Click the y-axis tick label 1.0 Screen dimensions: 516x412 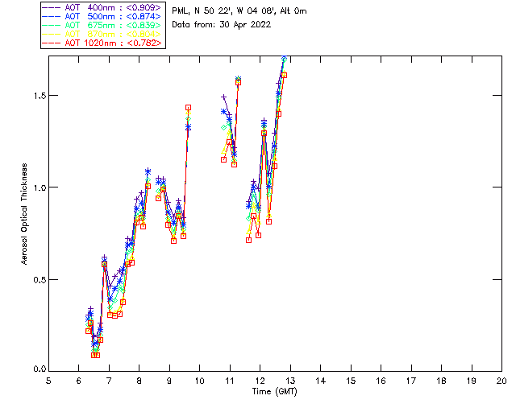(35, 187)
